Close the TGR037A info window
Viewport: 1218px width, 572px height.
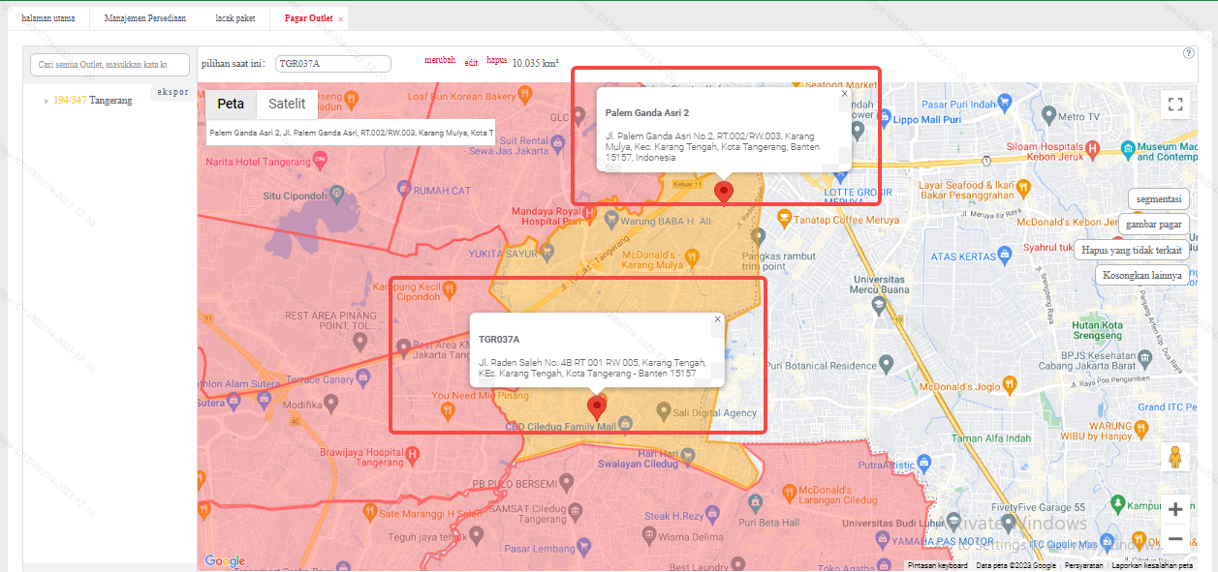point(718,318)
